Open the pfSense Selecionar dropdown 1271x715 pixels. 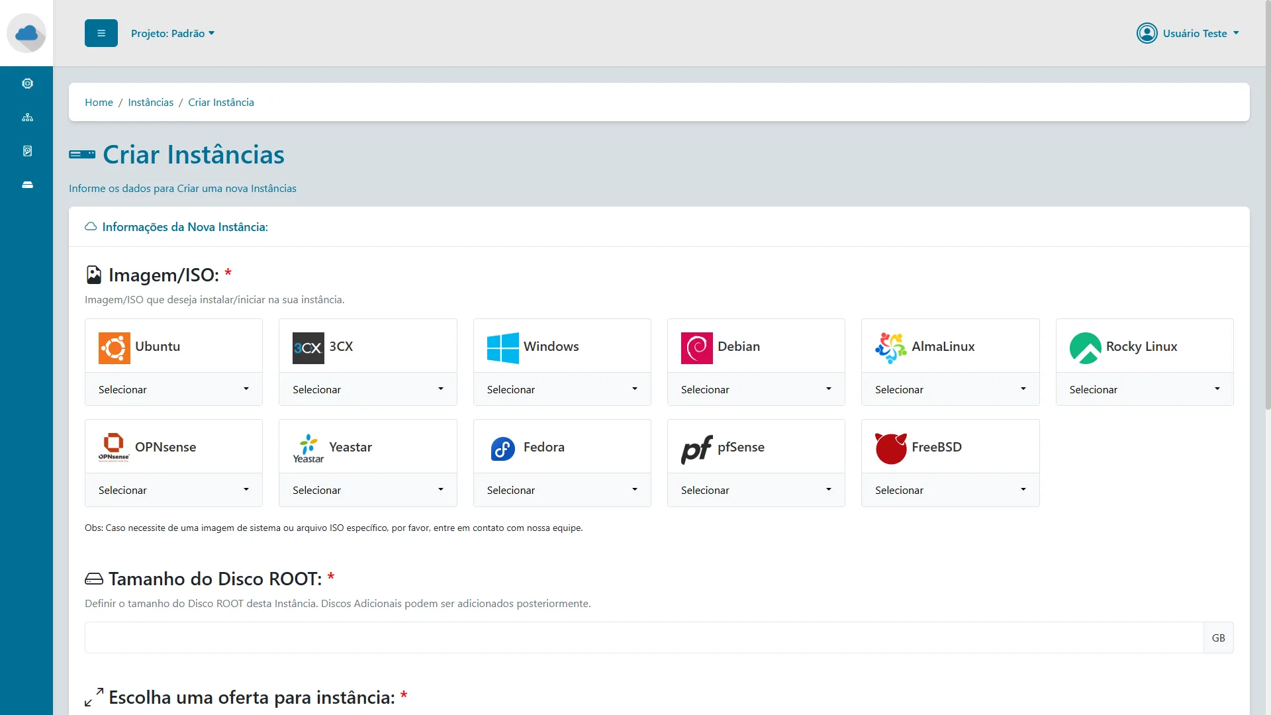pos(756,490)
